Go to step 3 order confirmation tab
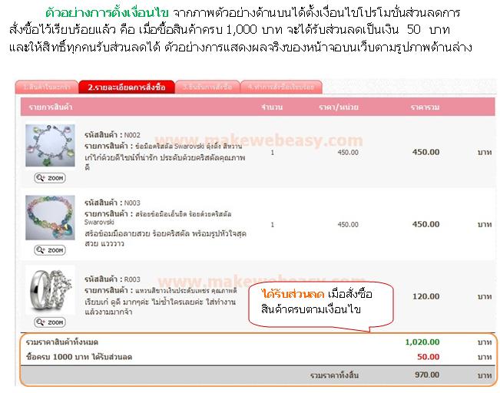500x393 pixels. pyautogui.click(x=207, y=87)
